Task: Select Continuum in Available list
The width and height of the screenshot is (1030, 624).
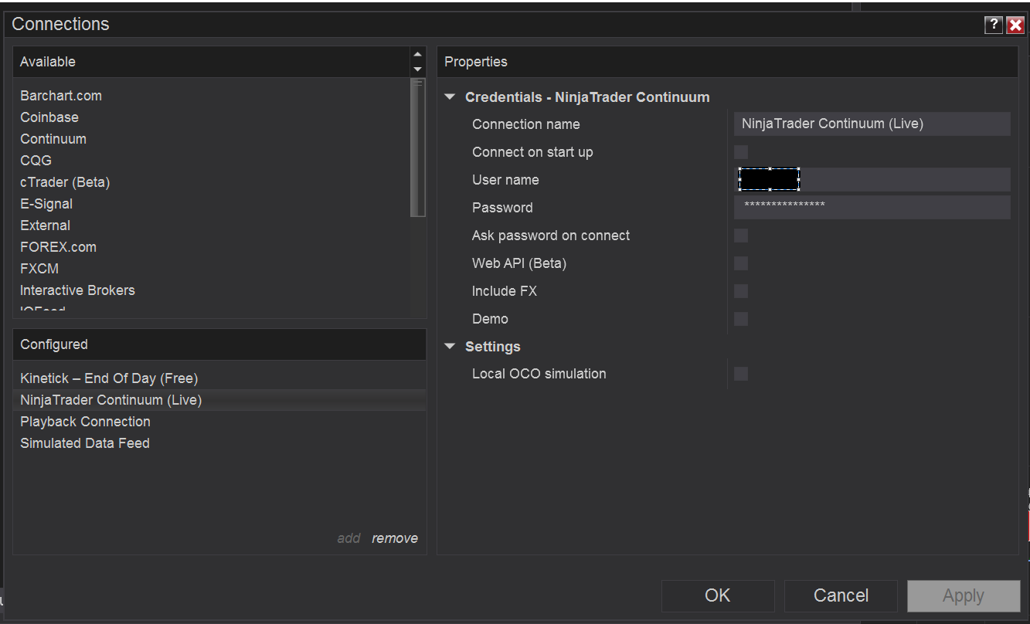Action: coord(53,139)
